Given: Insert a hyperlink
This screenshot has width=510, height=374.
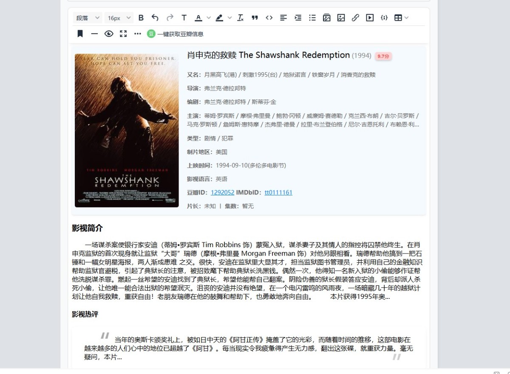Looking at the screenshot, I should [x=355, y=18].
